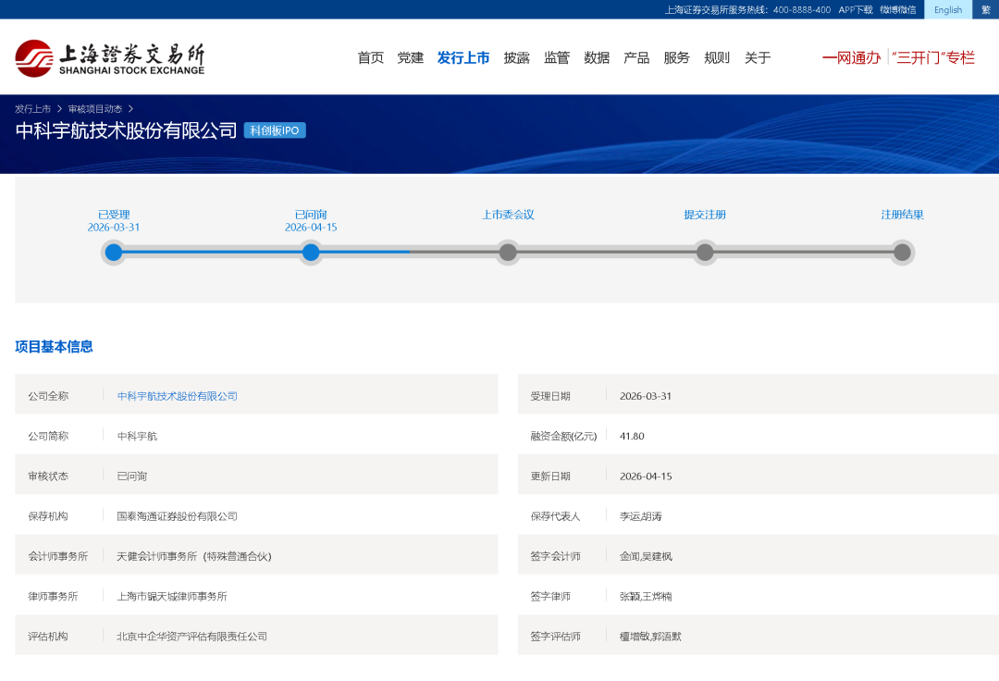
Task: Open the 首页 menu item
Action: 370,57
